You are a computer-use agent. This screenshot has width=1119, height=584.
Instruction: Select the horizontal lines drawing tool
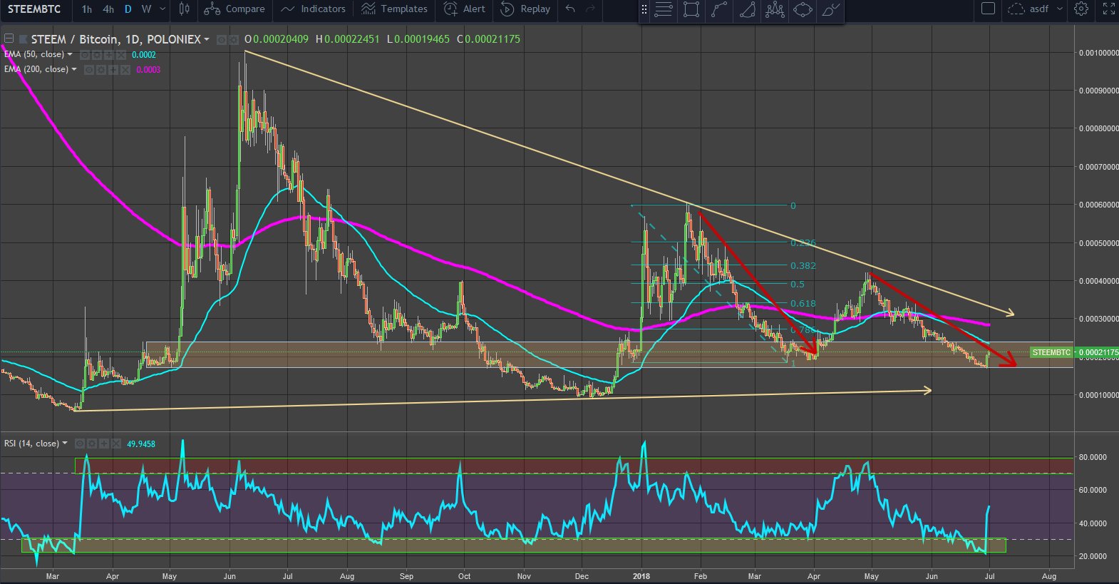(664, 10)
